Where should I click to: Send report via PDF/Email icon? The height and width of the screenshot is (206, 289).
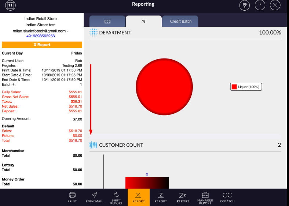point(94,197)
